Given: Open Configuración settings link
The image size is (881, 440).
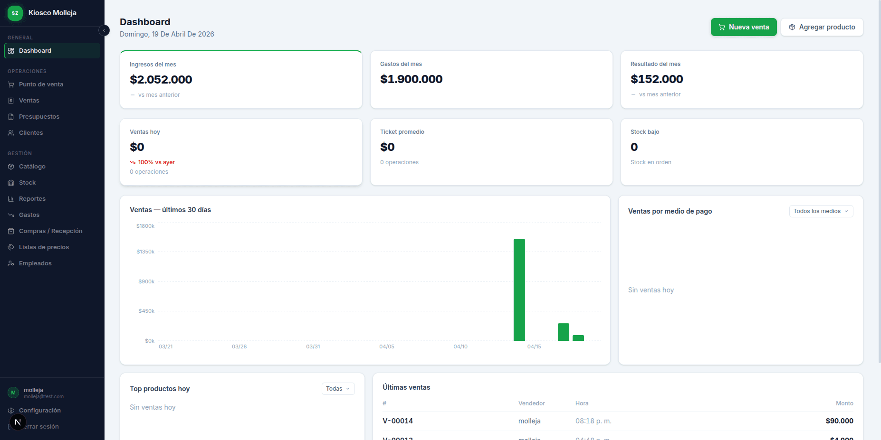Looking at the screenshot, I should pos(52,411).
